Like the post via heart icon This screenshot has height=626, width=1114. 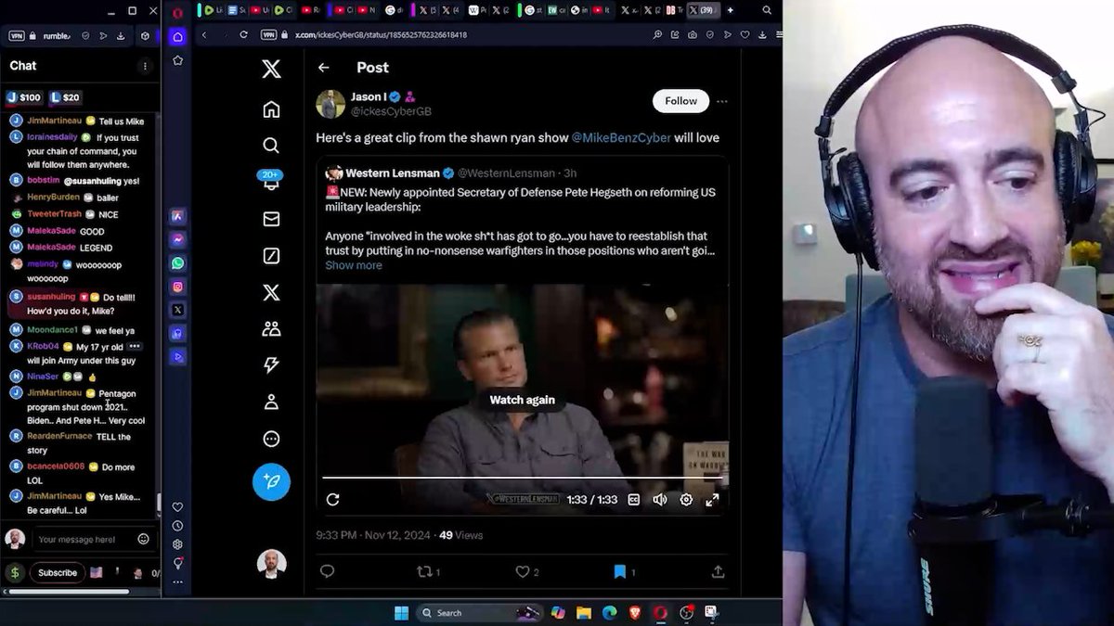tap(527, 572)
